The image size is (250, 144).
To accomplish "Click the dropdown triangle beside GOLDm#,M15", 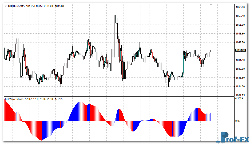I will coord(6,6).
